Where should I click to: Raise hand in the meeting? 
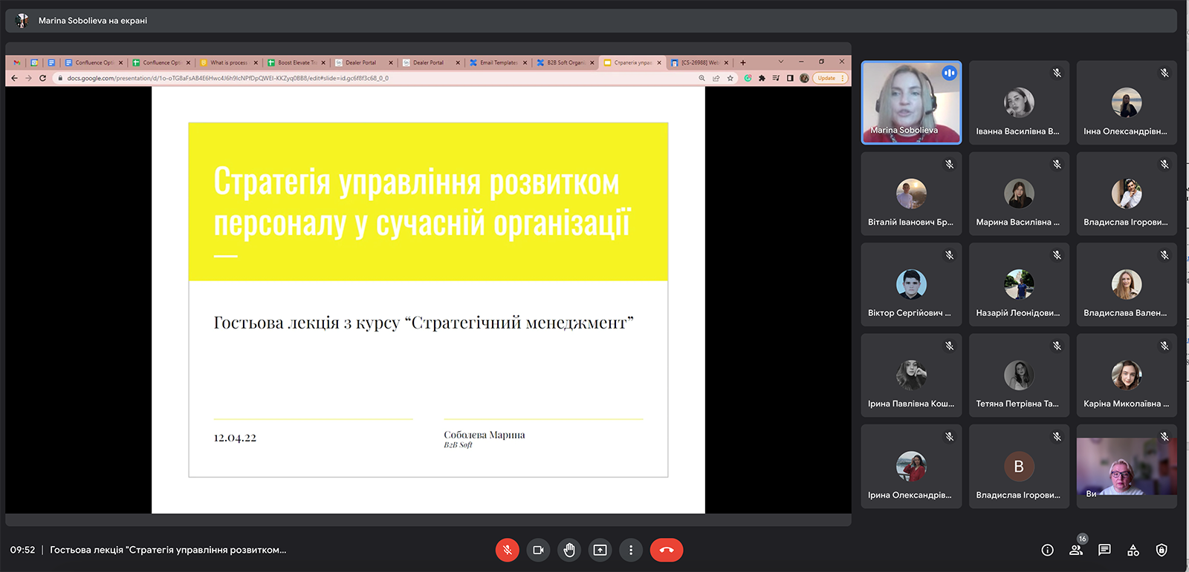coord(569,550)
